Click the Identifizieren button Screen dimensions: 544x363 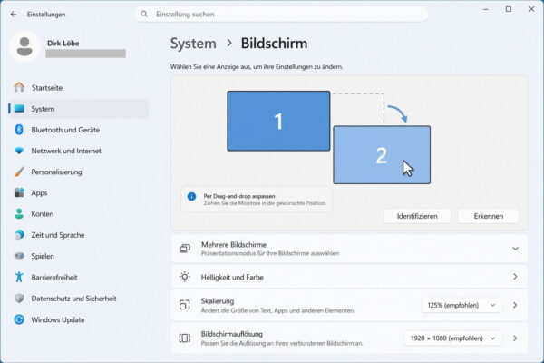click(x=417, y=216)
